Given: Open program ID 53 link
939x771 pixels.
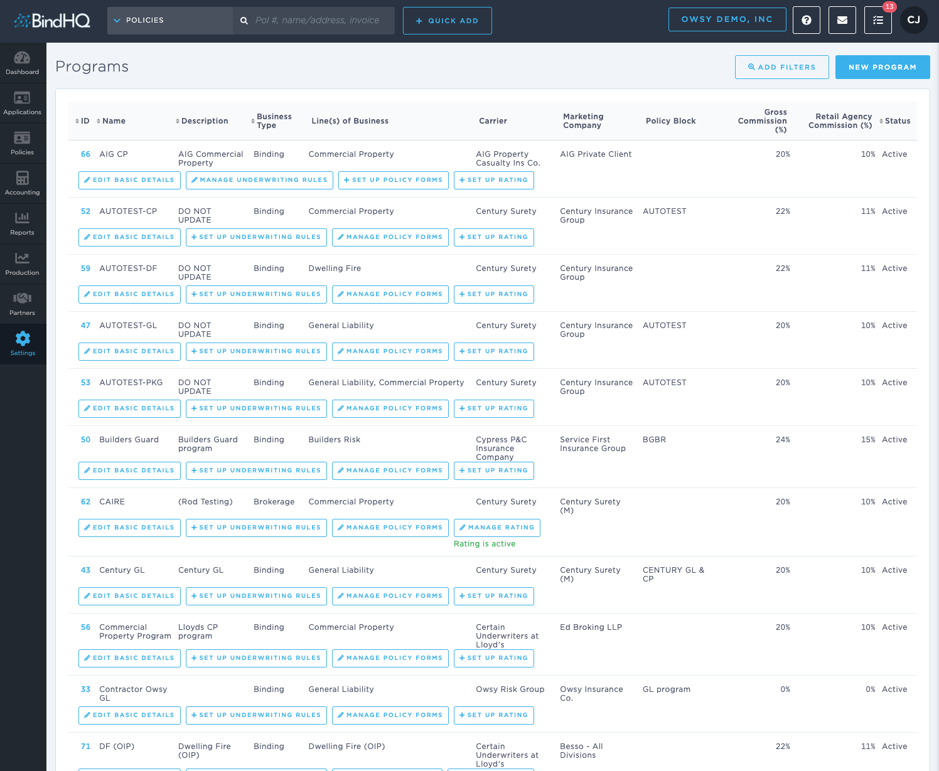Looking at the screenshot, I should (86, 383).
